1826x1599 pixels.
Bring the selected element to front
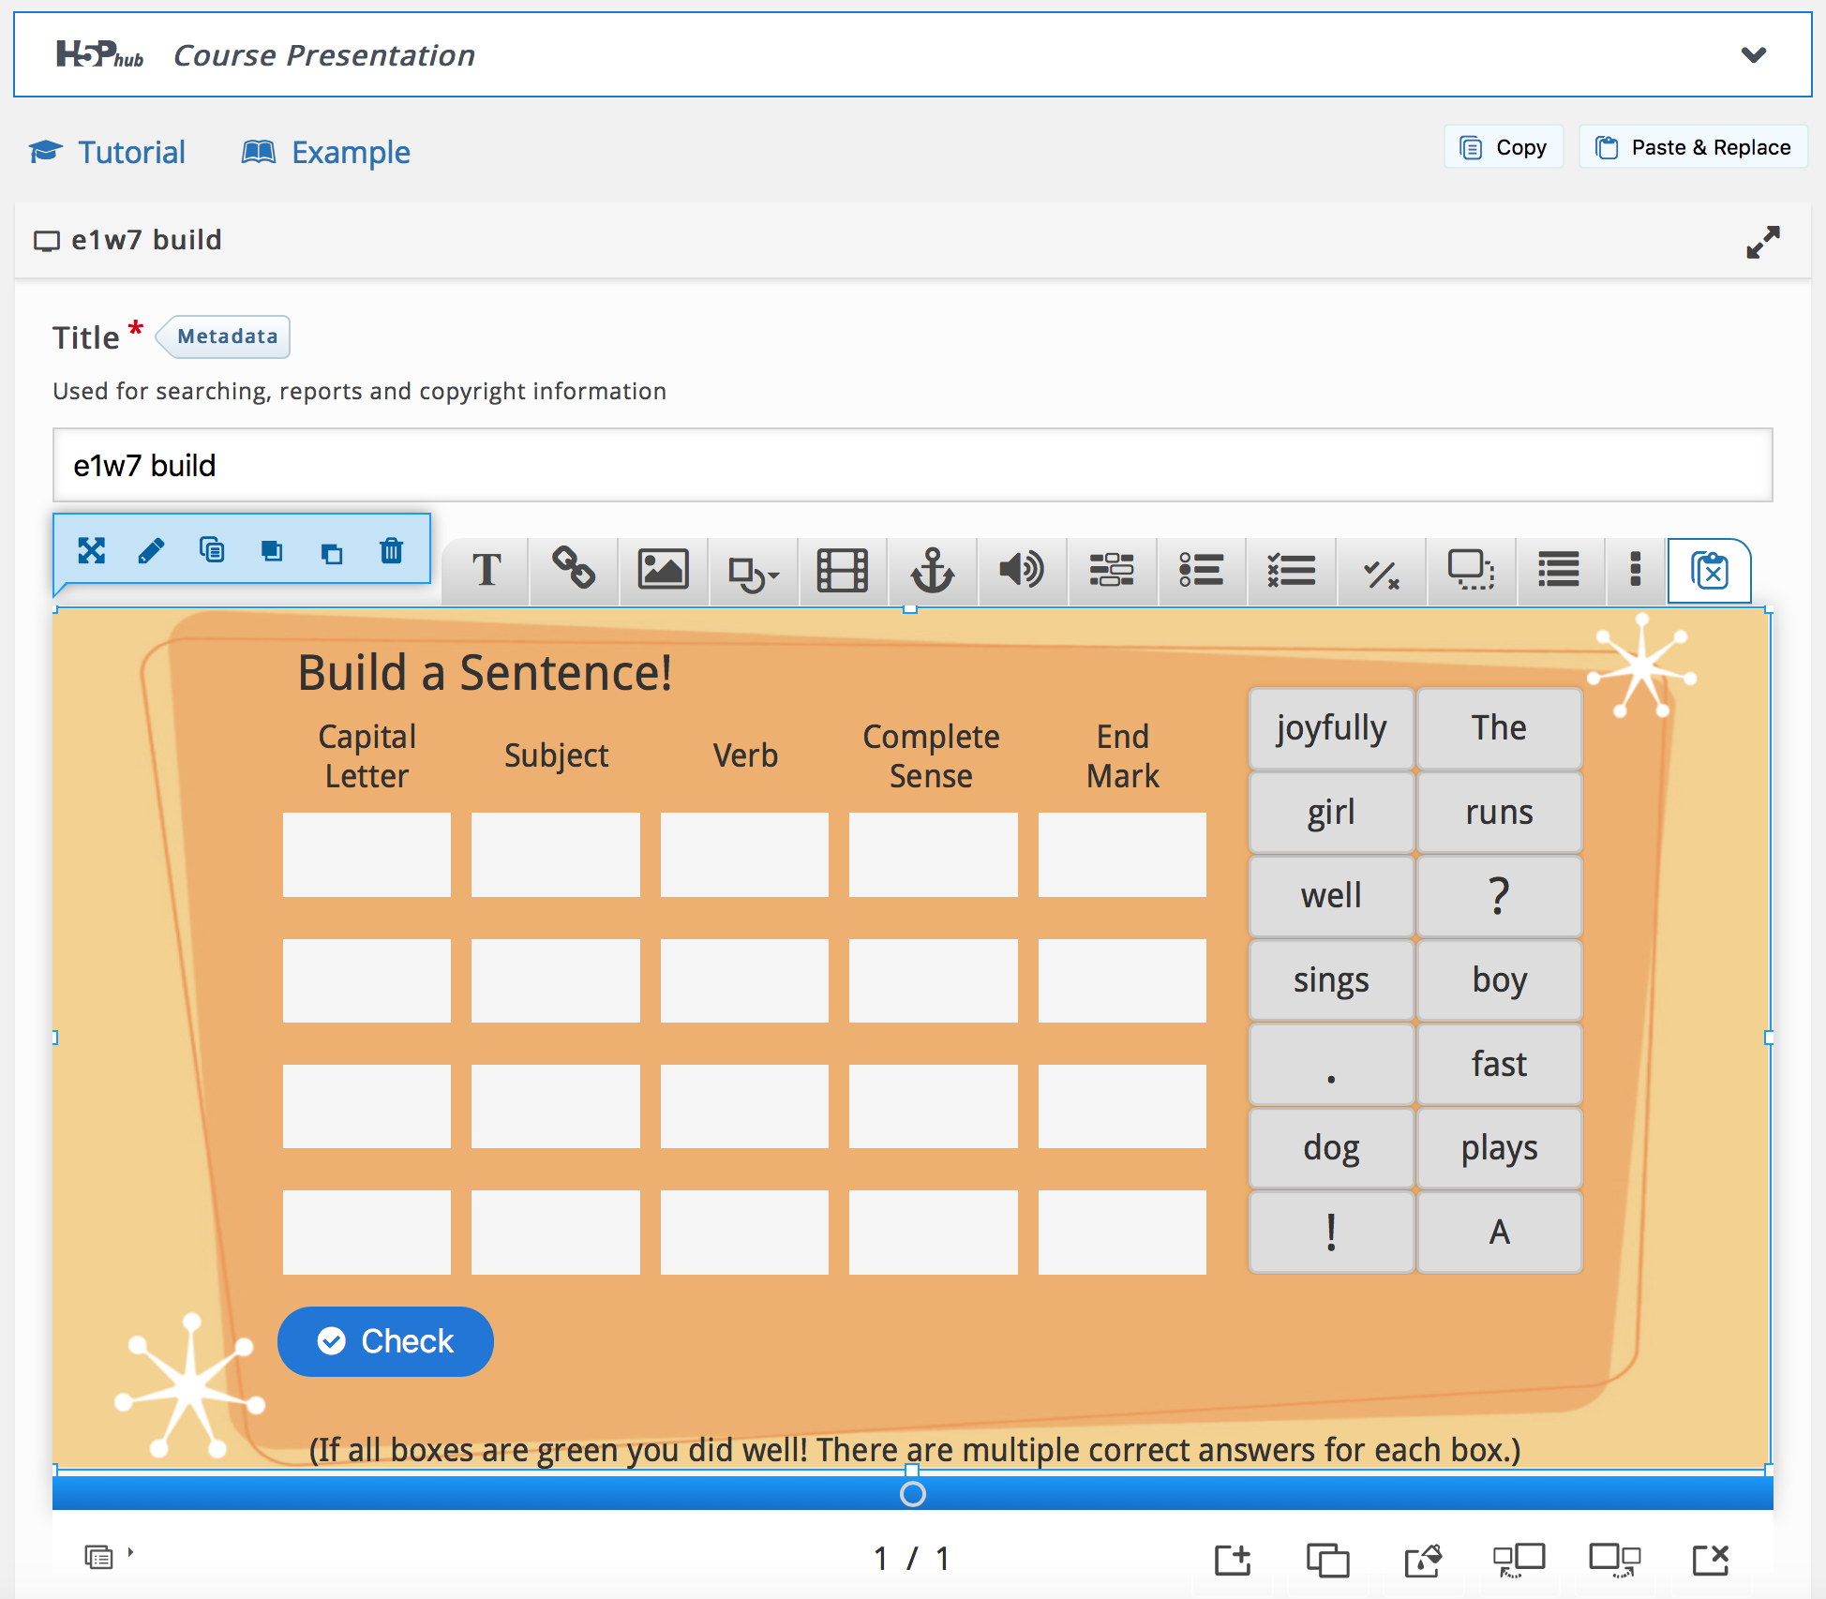pos(272,550)
